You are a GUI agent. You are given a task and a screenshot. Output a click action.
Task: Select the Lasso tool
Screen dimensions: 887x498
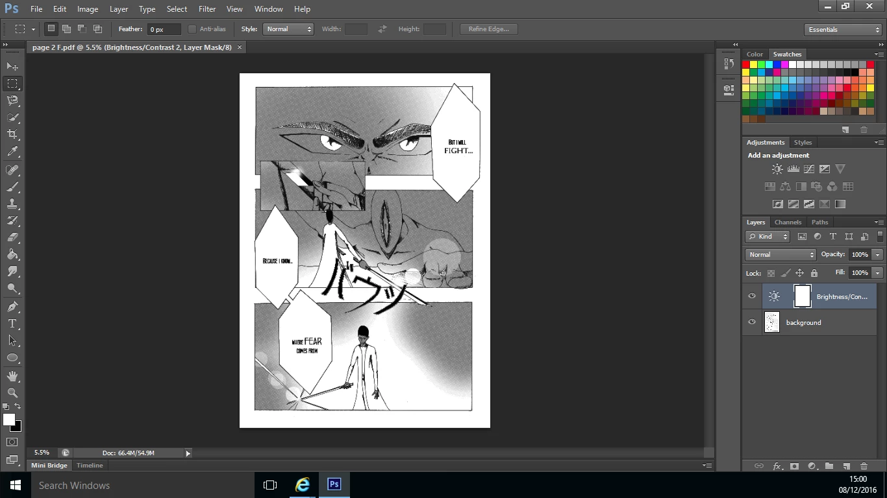pyautogui.click(x=12, y=100)
